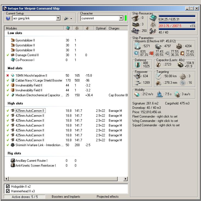201x201 pixels.
Task: Click the blue help question mark icon
Action: (8, 18)
